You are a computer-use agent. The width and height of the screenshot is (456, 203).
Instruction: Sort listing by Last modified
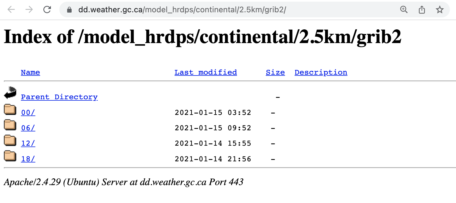(206, 72)
